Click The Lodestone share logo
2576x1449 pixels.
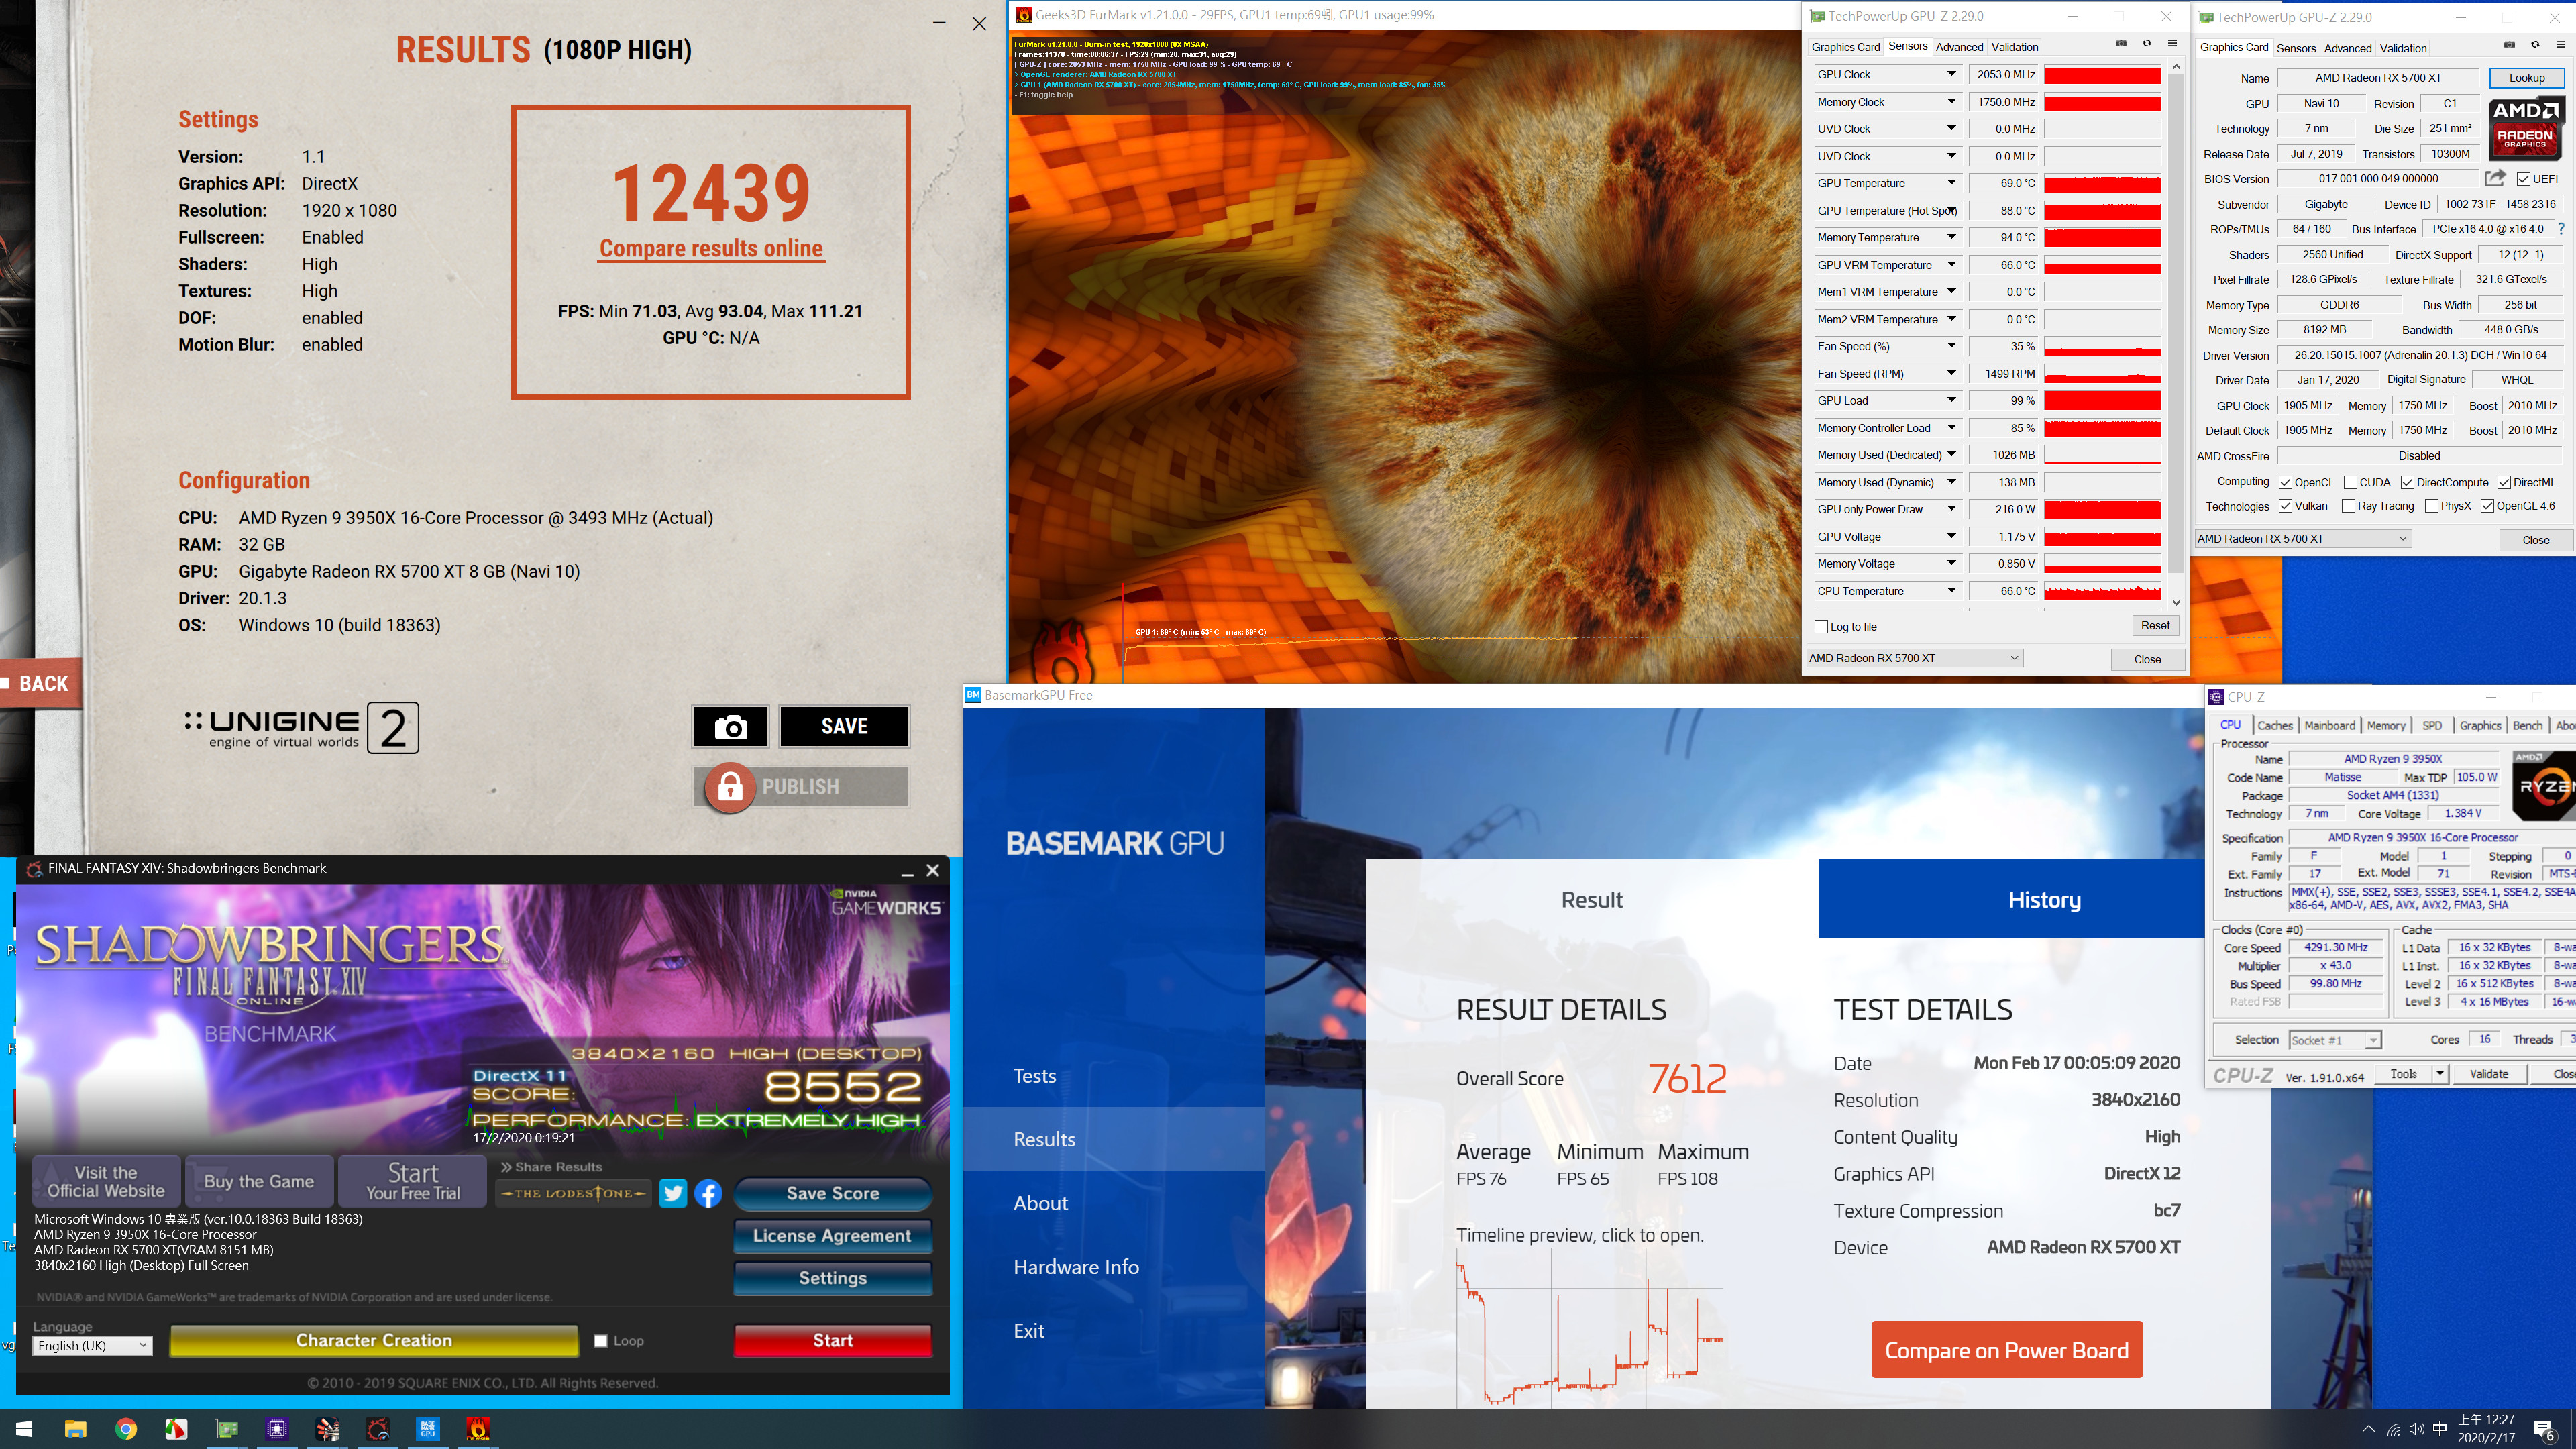[x=573, y=1193]
